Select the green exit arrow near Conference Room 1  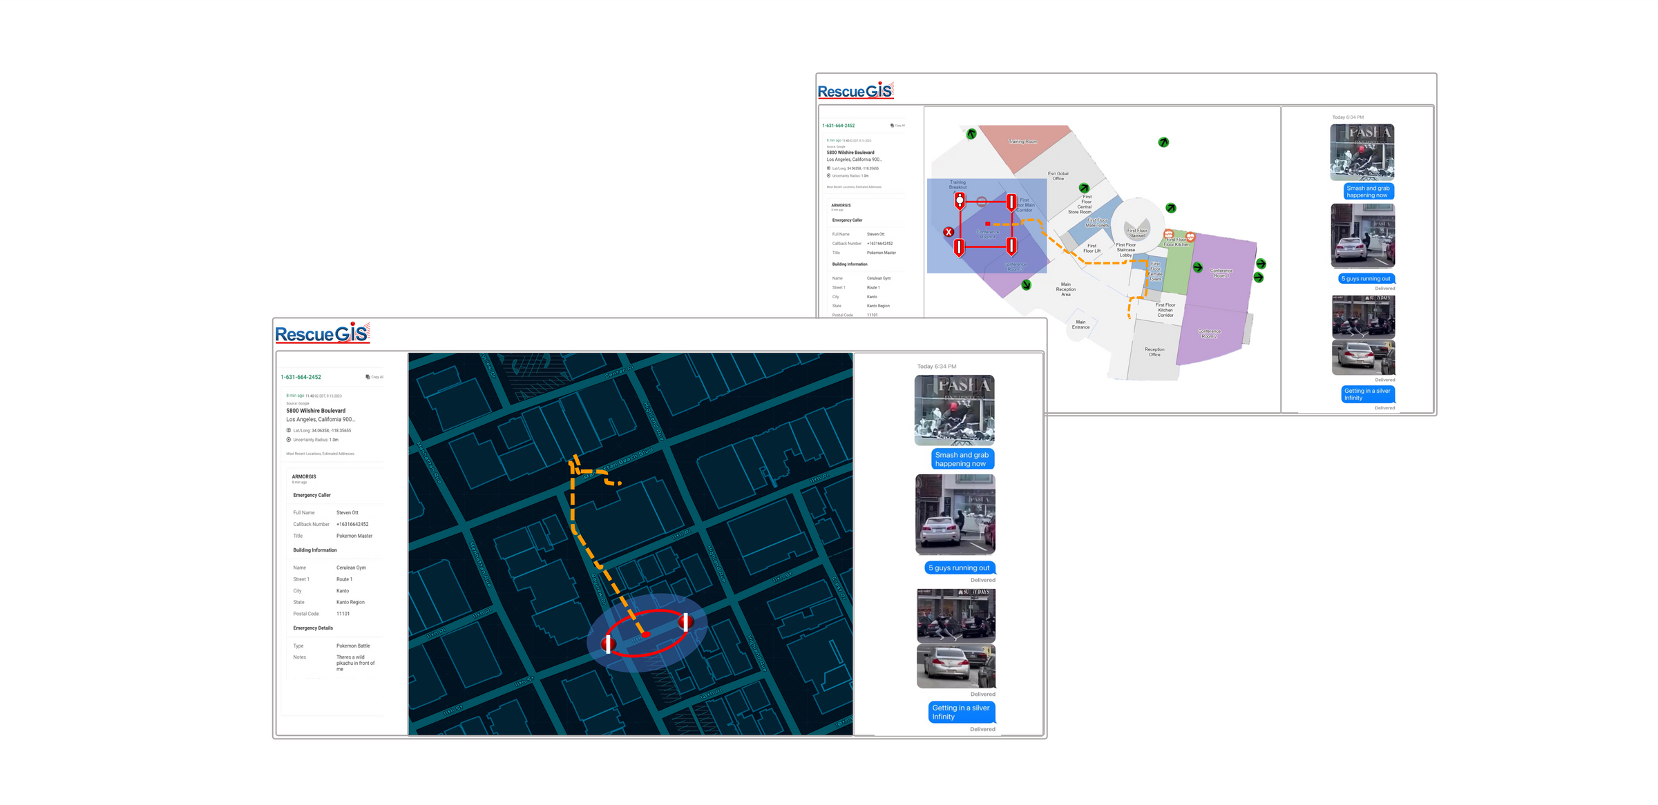(x=1198, y=267)
